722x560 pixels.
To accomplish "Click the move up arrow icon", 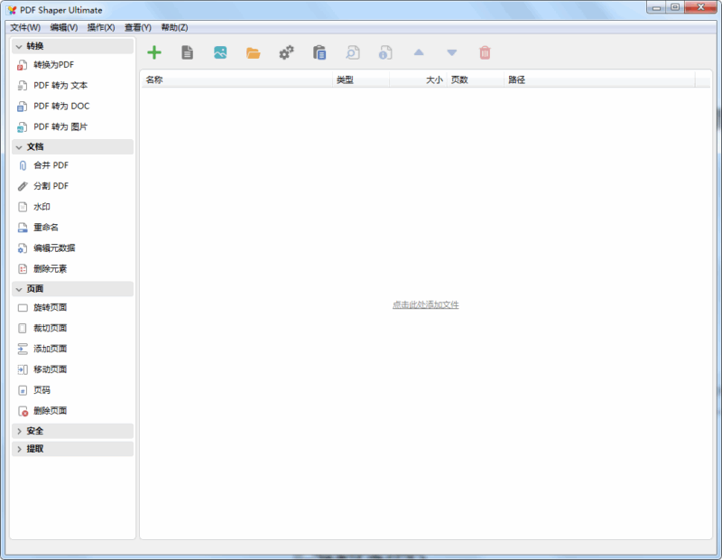I will pyautogui.click(x=419, y=52).
